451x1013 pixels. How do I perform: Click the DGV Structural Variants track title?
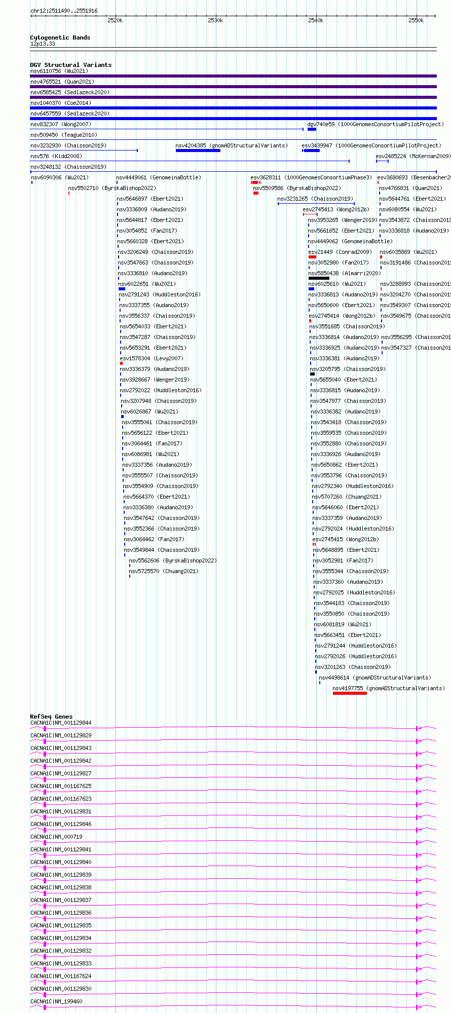pos(71,65)
